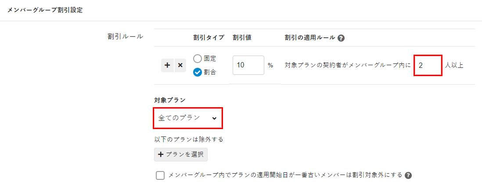This screenshot has height=189, width=482.
Task: Click the 割合 label text
Action: pyautogui.click(x=210, y=72)
